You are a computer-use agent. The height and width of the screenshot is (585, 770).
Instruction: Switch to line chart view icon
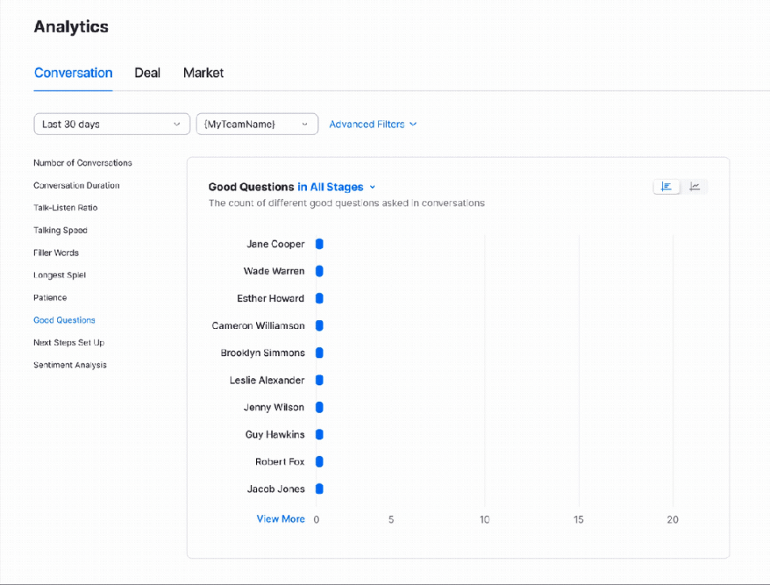pyautogui.click(x=695, y=186)
